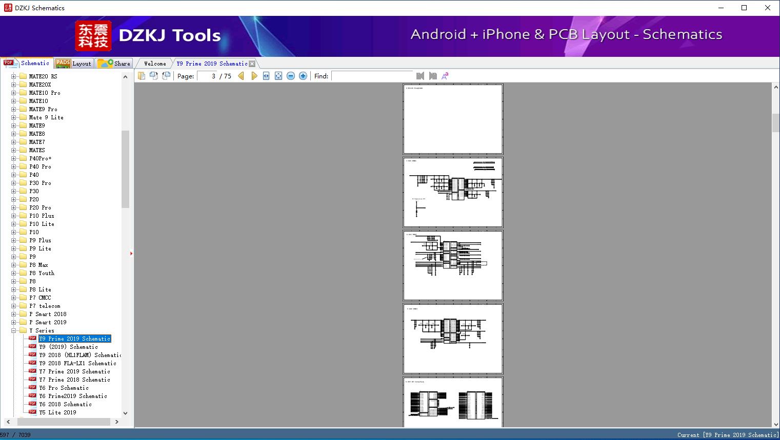Click the partly visible SOC Interface schematic page
Screen dimensions: 780x440
[x=453, y=402]
